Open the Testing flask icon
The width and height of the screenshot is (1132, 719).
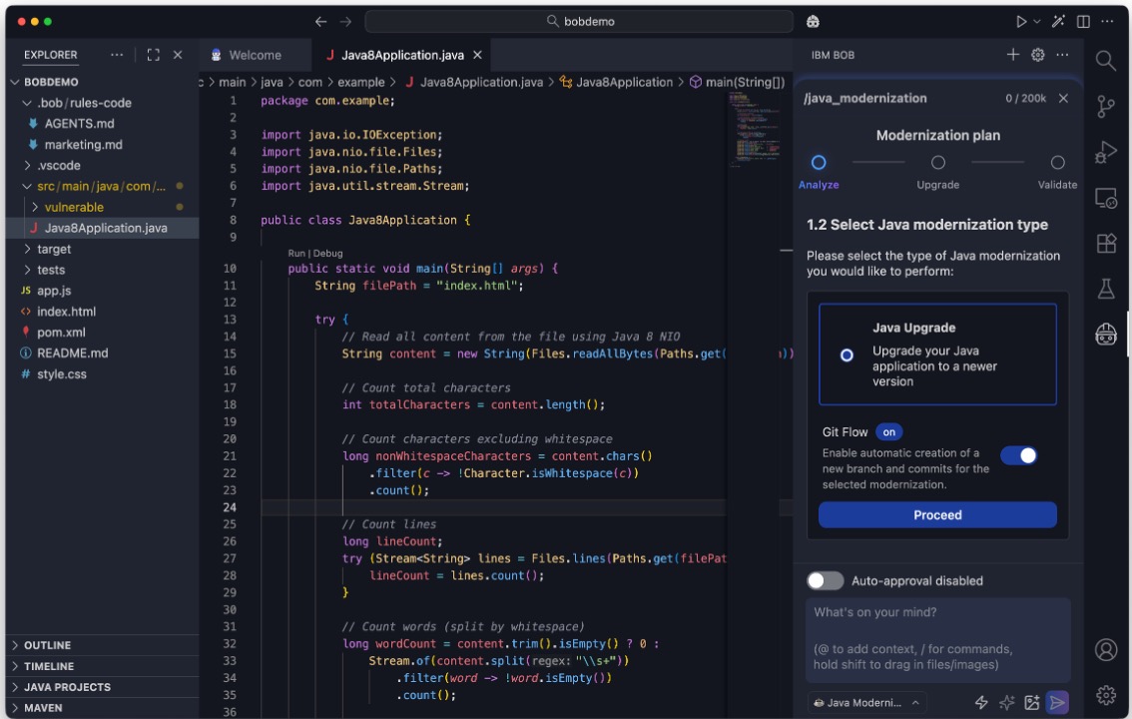pos(1105,289)
